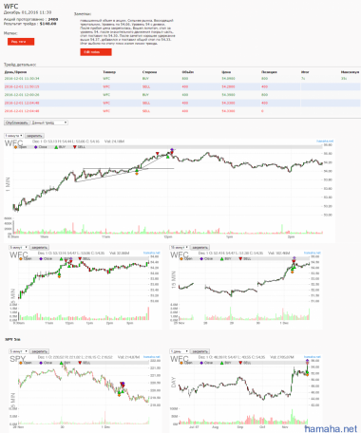Toggle green BUY triangle in SPY chart legend
361x433 pixels.
point(66,363)
